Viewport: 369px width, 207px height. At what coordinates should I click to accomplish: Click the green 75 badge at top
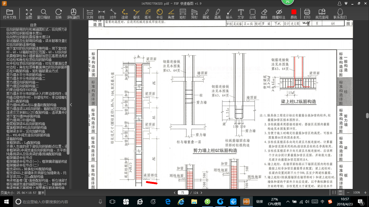(287, 2)
